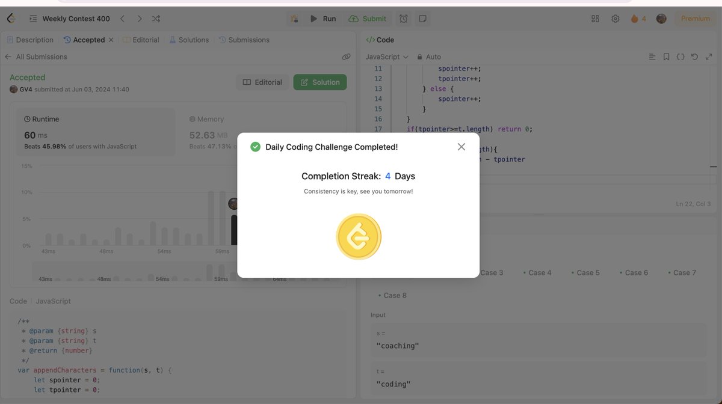The image size is (722, 404).
Task: Click the previous problem chevron
Action: pos(122,18)
